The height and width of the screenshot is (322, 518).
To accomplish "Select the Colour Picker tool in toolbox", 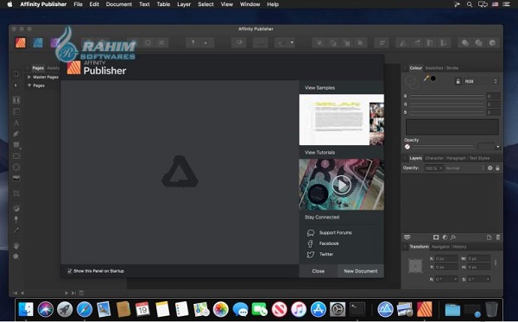I will [16, 230].
